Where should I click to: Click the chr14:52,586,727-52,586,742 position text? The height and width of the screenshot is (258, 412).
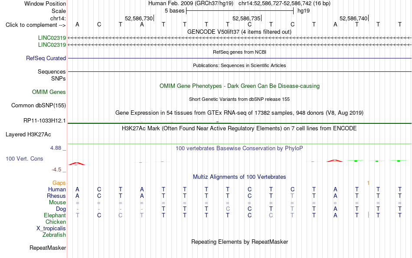pos(284,3)
